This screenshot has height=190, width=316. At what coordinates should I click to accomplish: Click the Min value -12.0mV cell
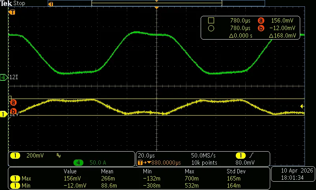[75, 186]
